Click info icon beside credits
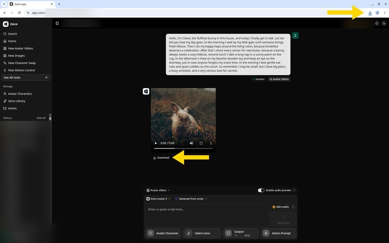The height and width of the screenshot is (243, 389). click(293, 207)
